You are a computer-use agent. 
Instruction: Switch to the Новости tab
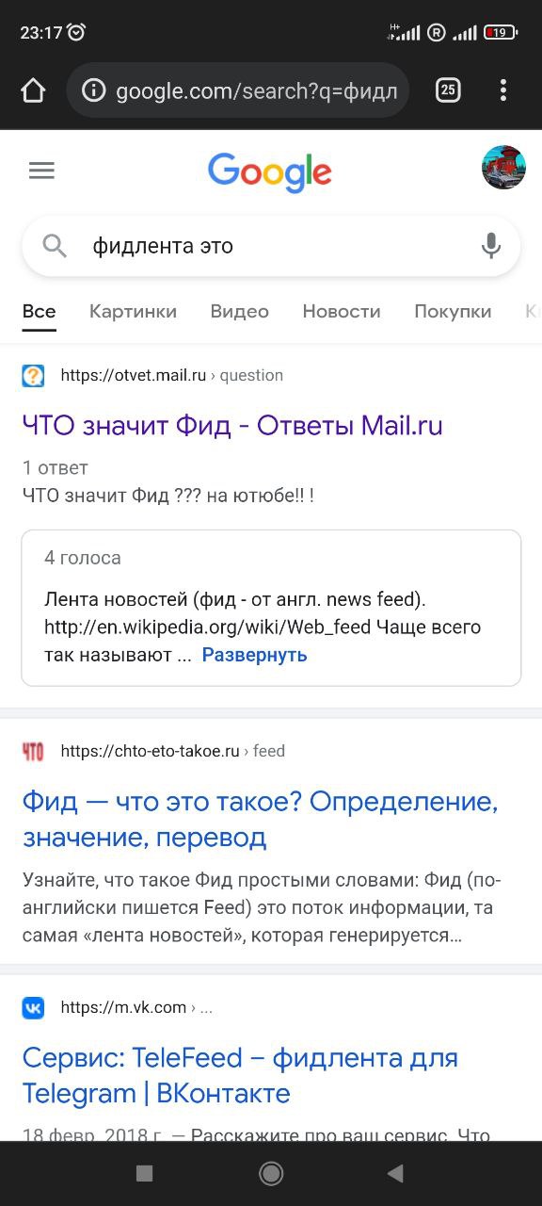(x=342, y=311)
